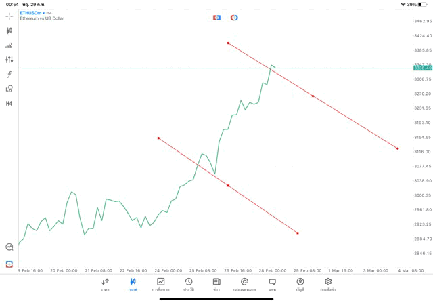Tap the red-blue one-click trading icon
This screenshot has width=433, height=303.
point(216,18)
